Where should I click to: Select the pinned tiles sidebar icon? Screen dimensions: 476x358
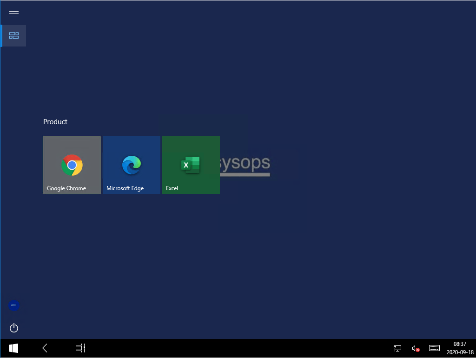[x=13, y=35]
